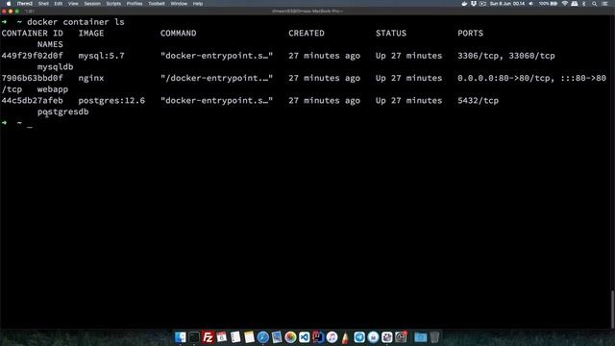Click the terminal window scrollbar
The width and height of the screenshot is (615, 346).
click(613, 309)
